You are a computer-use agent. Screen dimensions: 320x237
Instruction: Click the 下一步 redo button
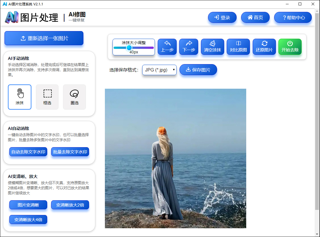point(189,47)
